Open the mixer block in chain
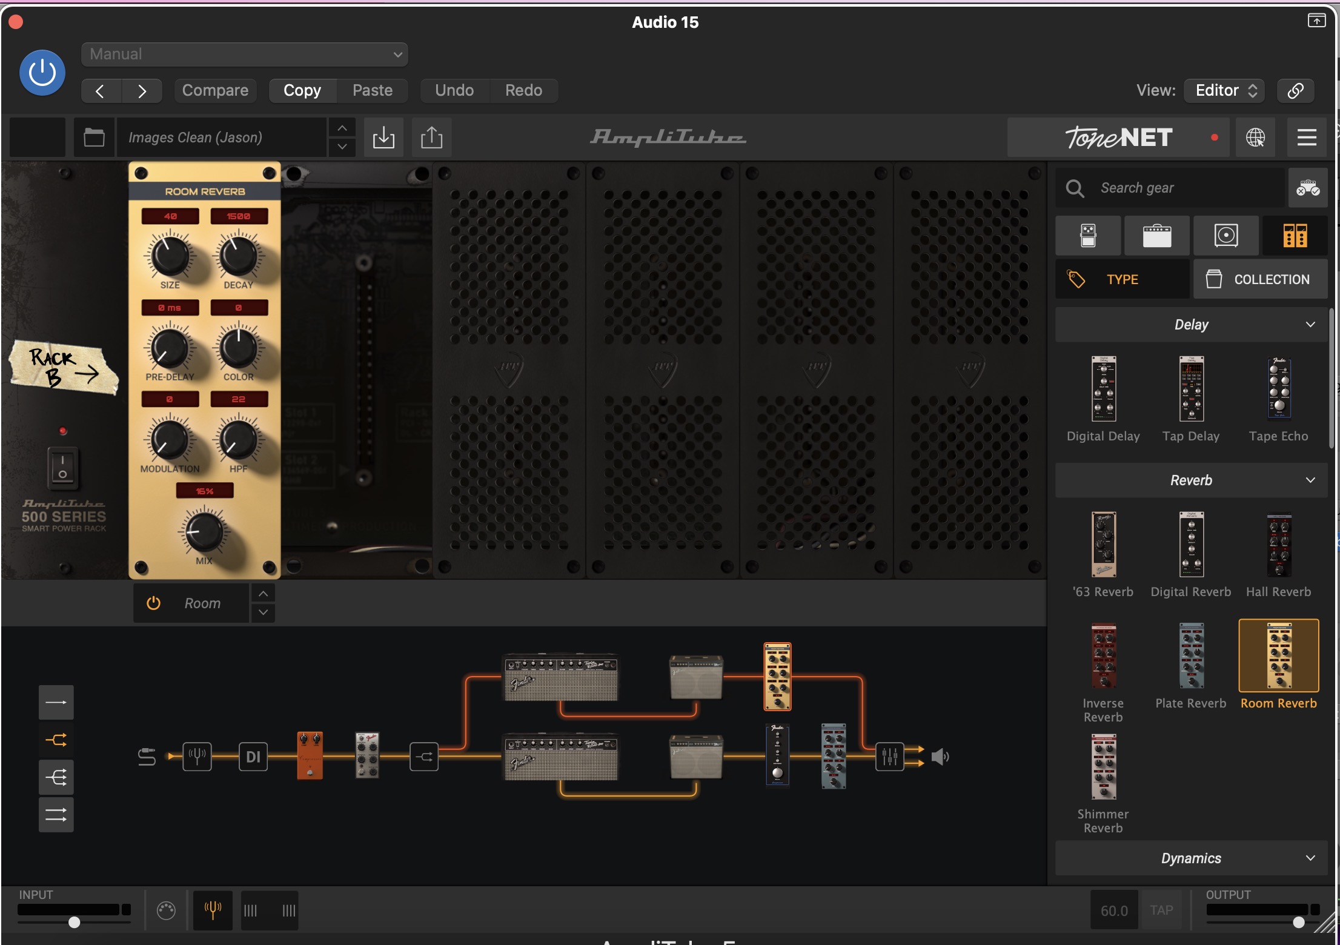The height and width of the screenshot is (945, 1340). pos(890,756)
